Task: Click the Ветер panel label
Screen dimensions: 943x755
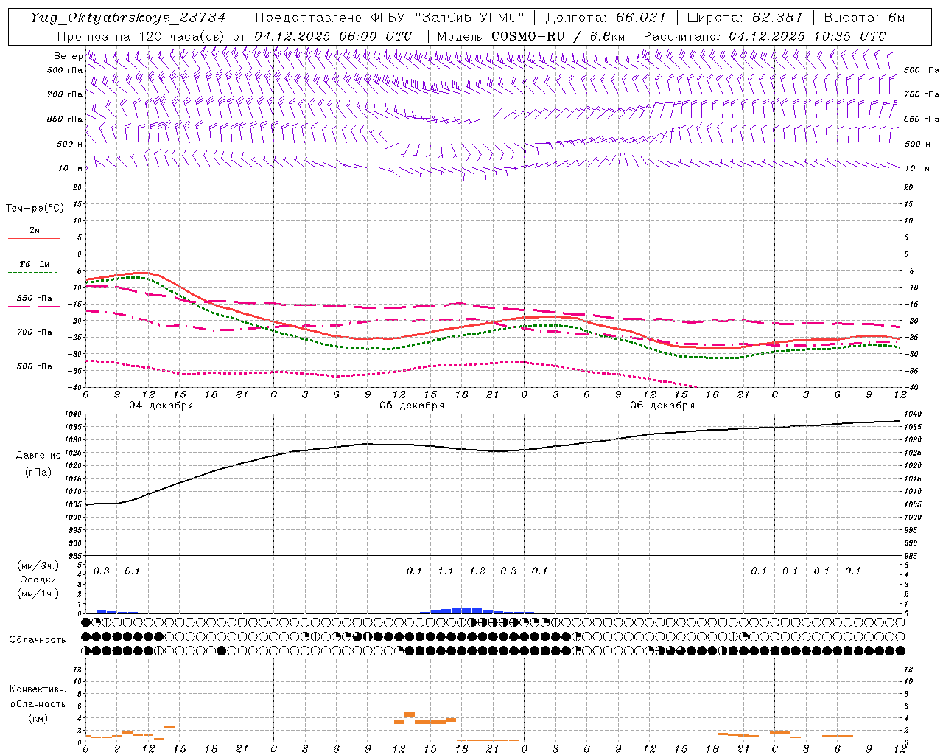Action: (x=68, y=56)
